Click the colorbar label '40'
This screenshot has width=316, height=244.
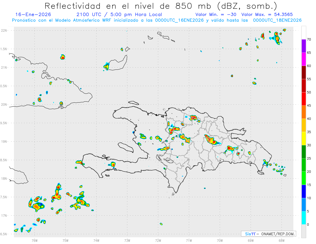point(309,119)
